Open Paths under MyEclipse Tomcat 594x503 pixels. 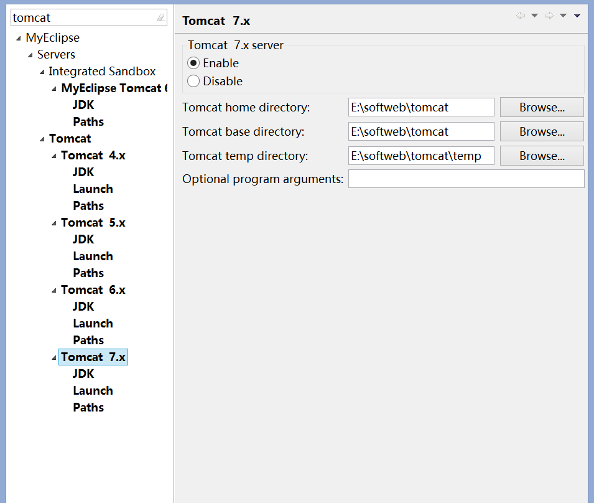(88, 121)
